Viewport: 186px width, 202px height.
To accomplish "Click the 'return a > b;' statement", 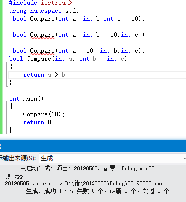I will 46,75.
